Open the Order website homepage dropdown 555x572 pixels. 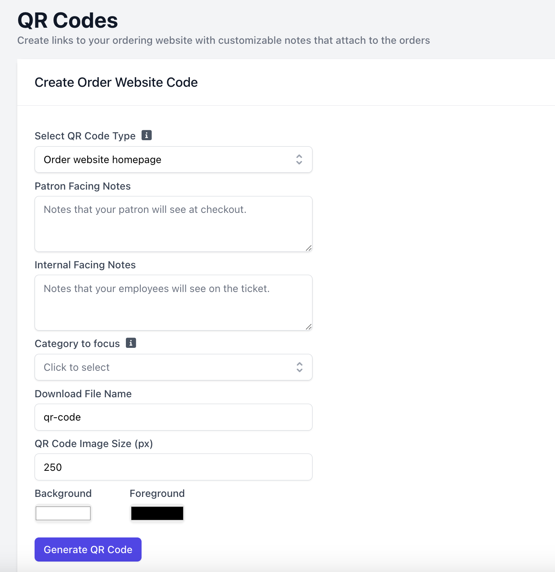[x=173, y=159]
